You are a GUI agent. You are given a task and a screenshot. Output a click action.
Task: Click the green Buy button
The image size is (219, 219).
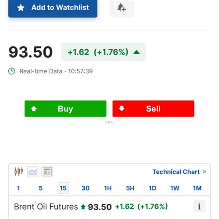point(65,108)
